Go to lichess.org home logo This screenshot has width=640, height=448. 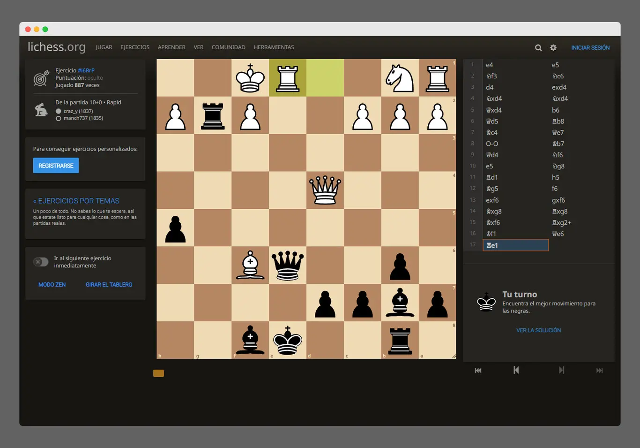57,47
